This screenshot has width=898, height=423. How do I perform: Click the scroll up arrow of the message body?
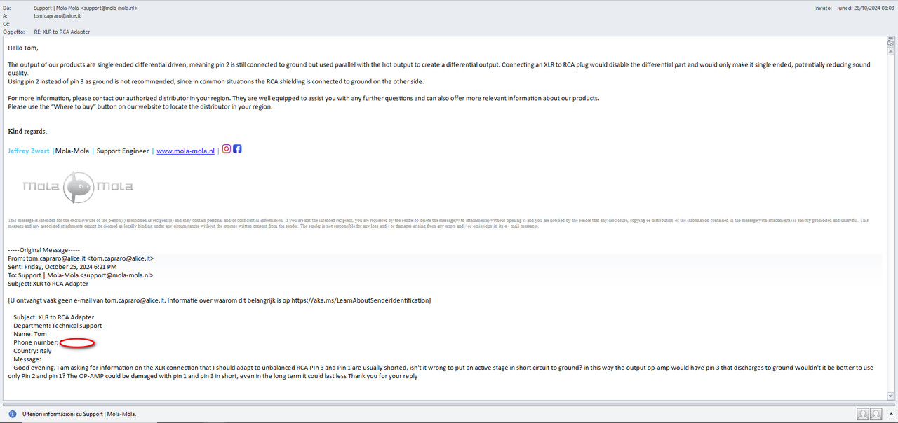click(890, 51)
